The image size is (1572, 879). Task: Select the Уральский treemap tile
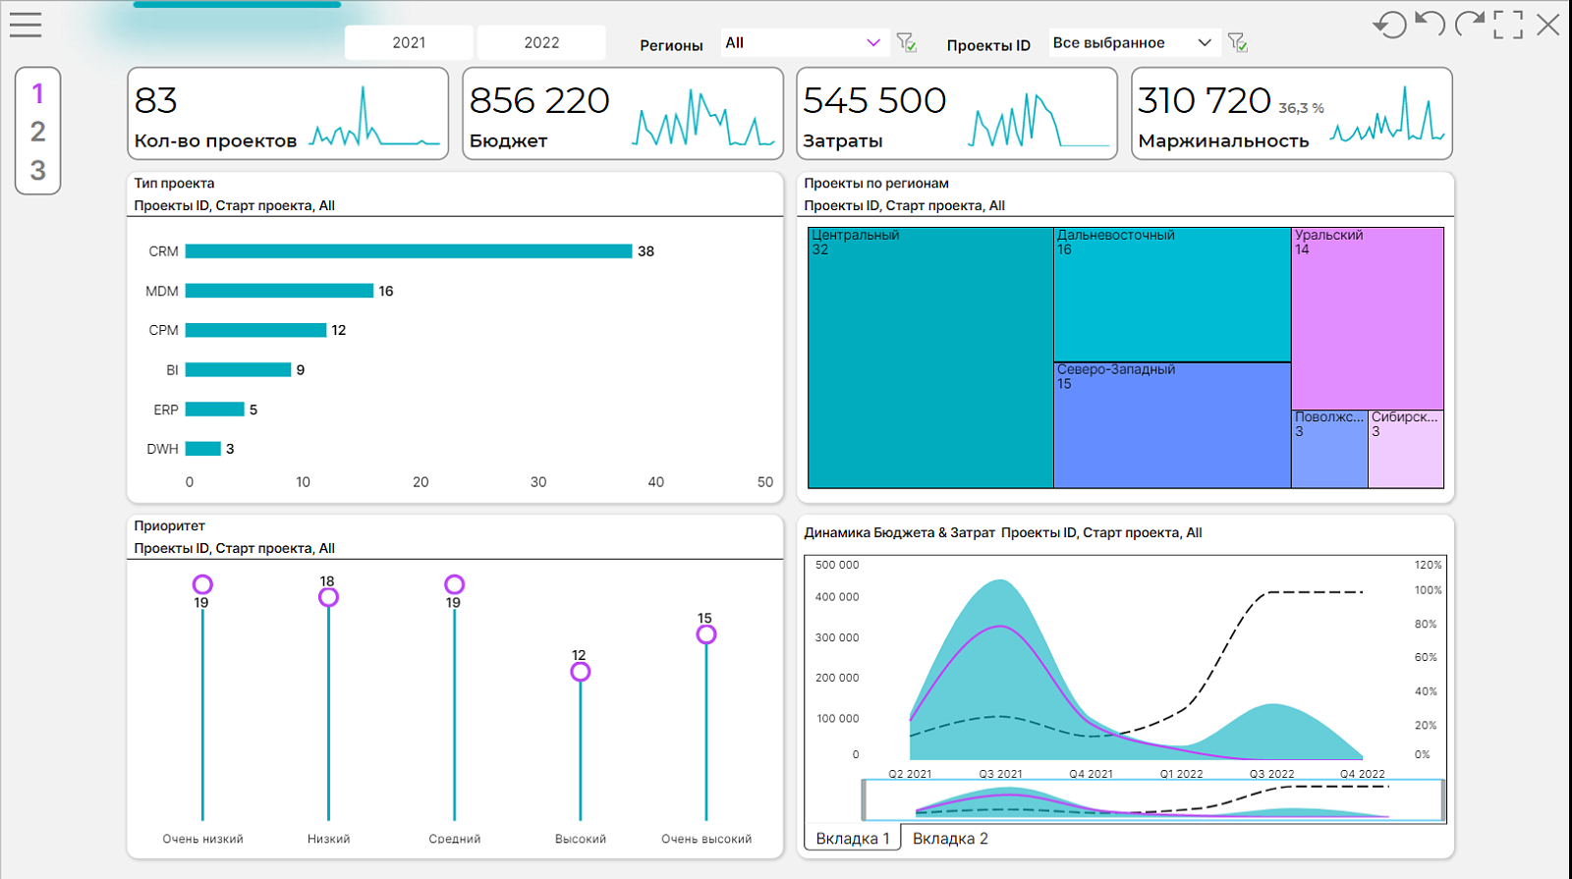[1368, 318]
